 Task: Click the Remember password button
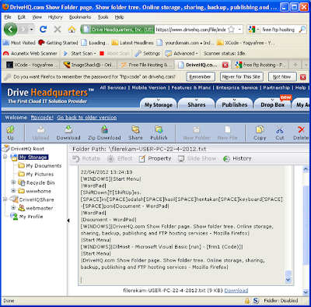click(200, 77)
